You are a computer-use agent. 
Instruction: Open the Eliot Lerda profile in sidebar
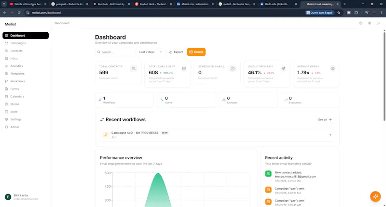(26, 197)
